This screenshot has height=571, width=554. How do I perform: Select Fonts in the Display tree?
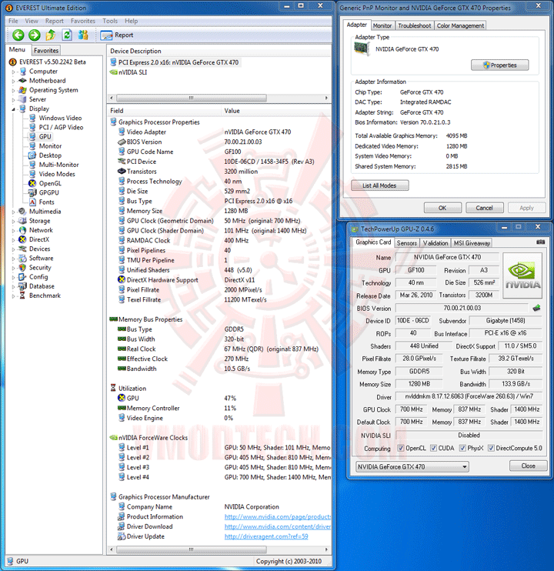click(x=42, y=202)
